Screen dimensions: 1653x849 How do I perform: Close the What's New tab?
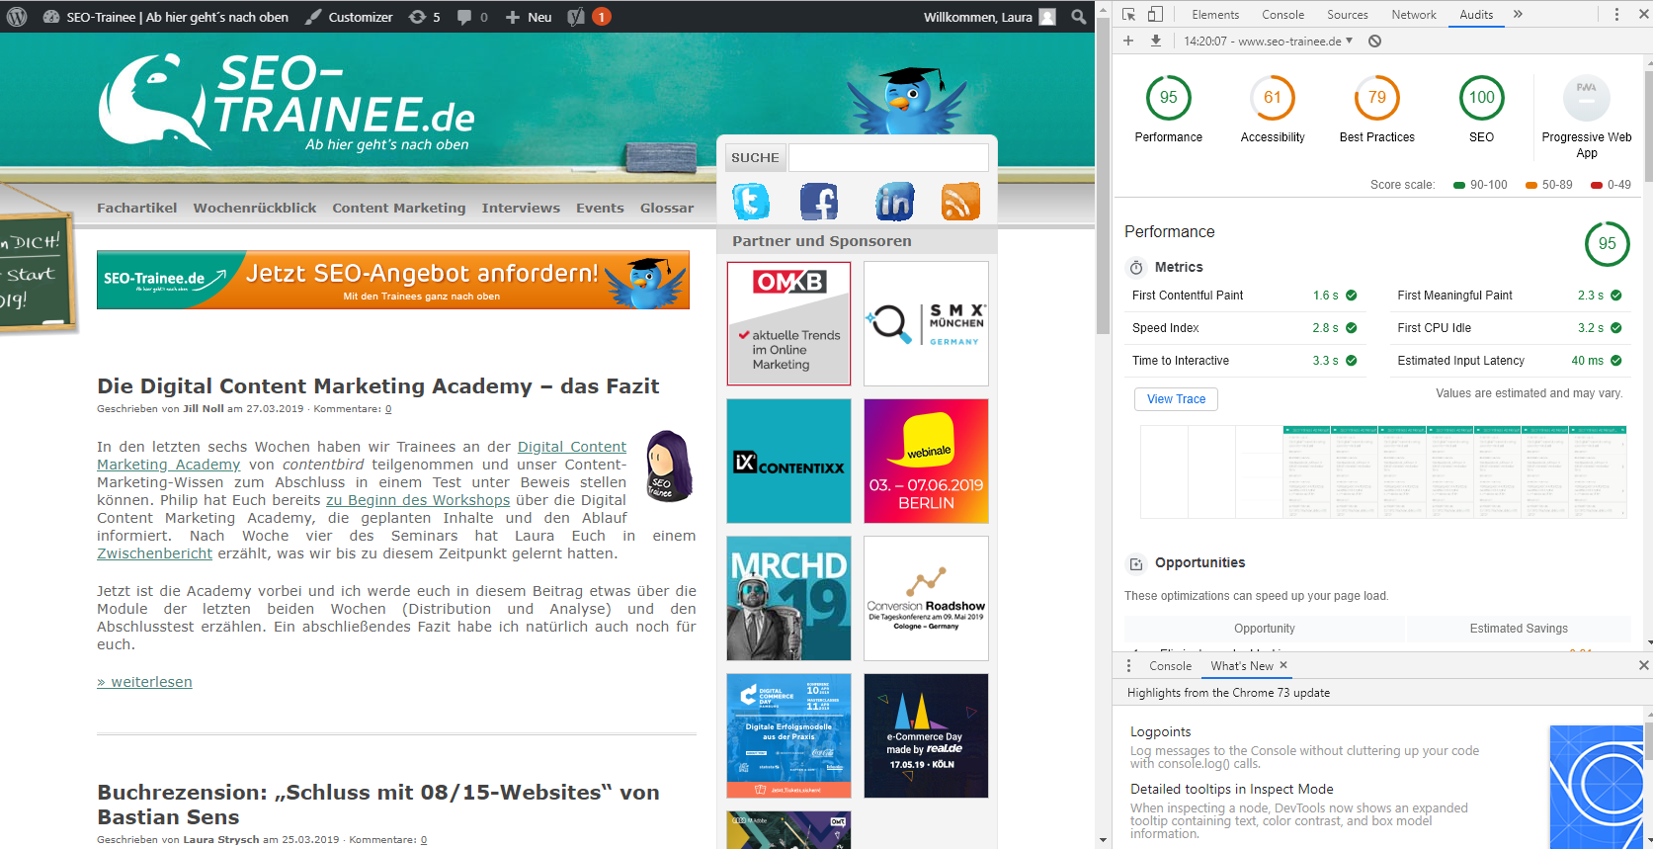pos(1283,665)
